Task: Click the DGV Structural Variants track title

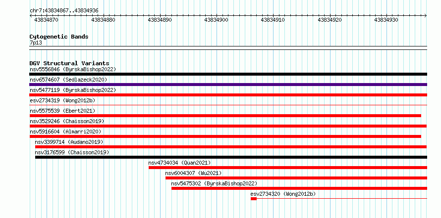Action: click(x=69, y=63)
